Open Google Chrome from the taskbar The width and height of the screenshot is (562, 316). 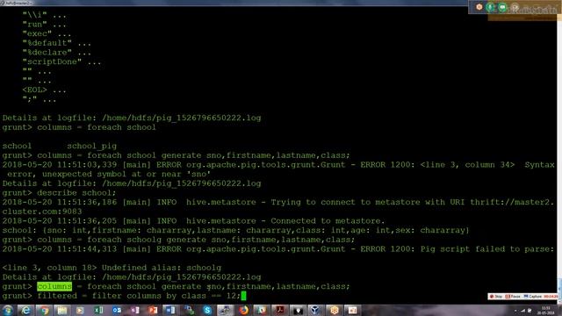(45, 310)
